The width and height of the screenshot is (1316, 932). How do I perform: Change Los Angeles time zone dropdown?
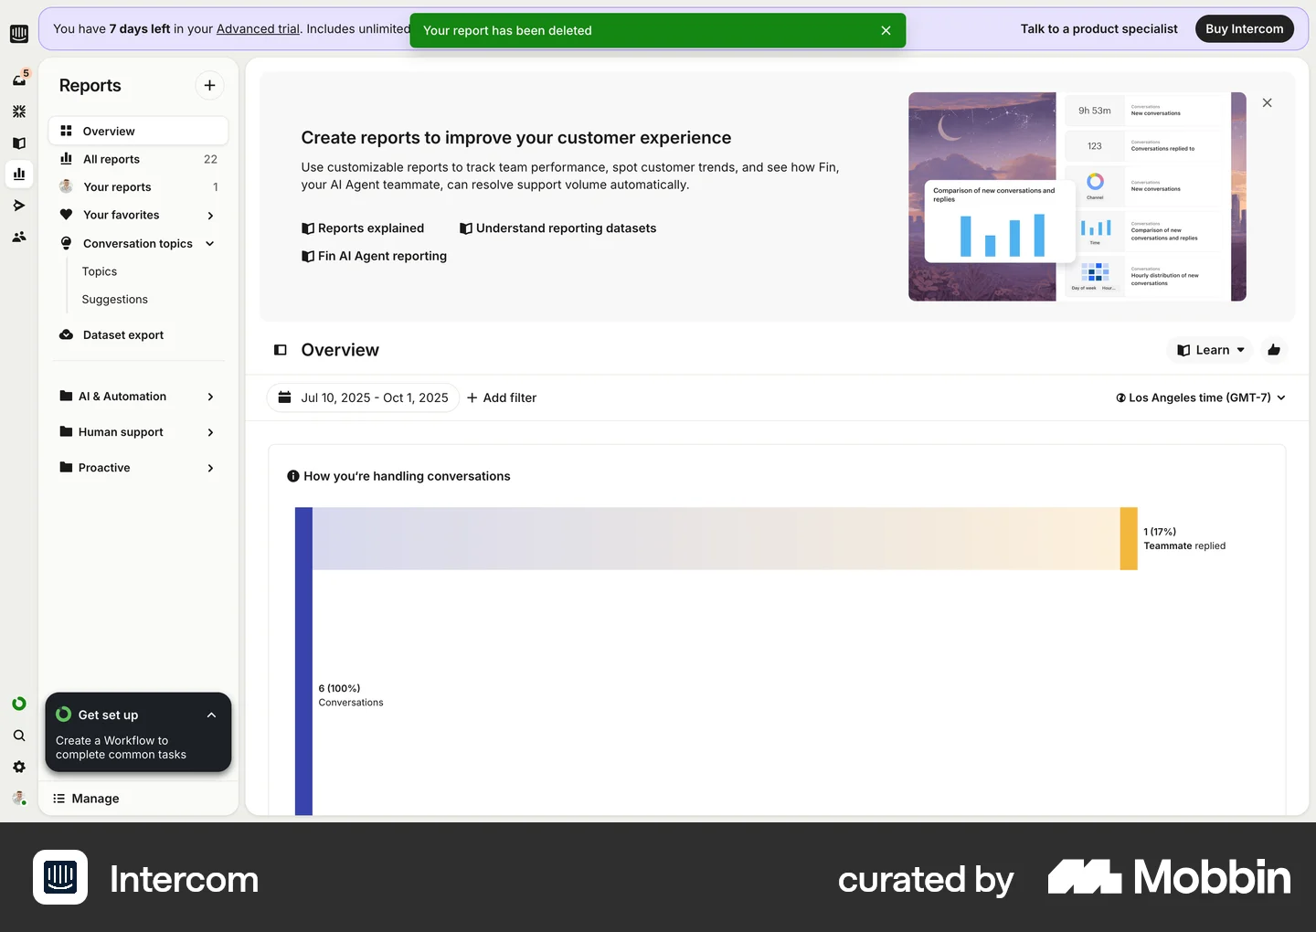(x=1200, y=397)
